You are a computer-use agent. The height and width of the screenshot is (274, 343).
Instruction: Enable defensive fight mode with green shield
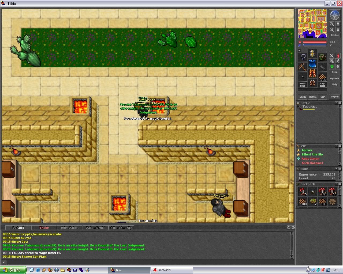332,66
